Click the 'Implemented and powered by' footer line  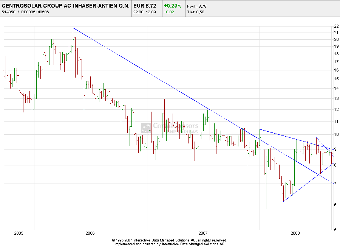point(170,244)
